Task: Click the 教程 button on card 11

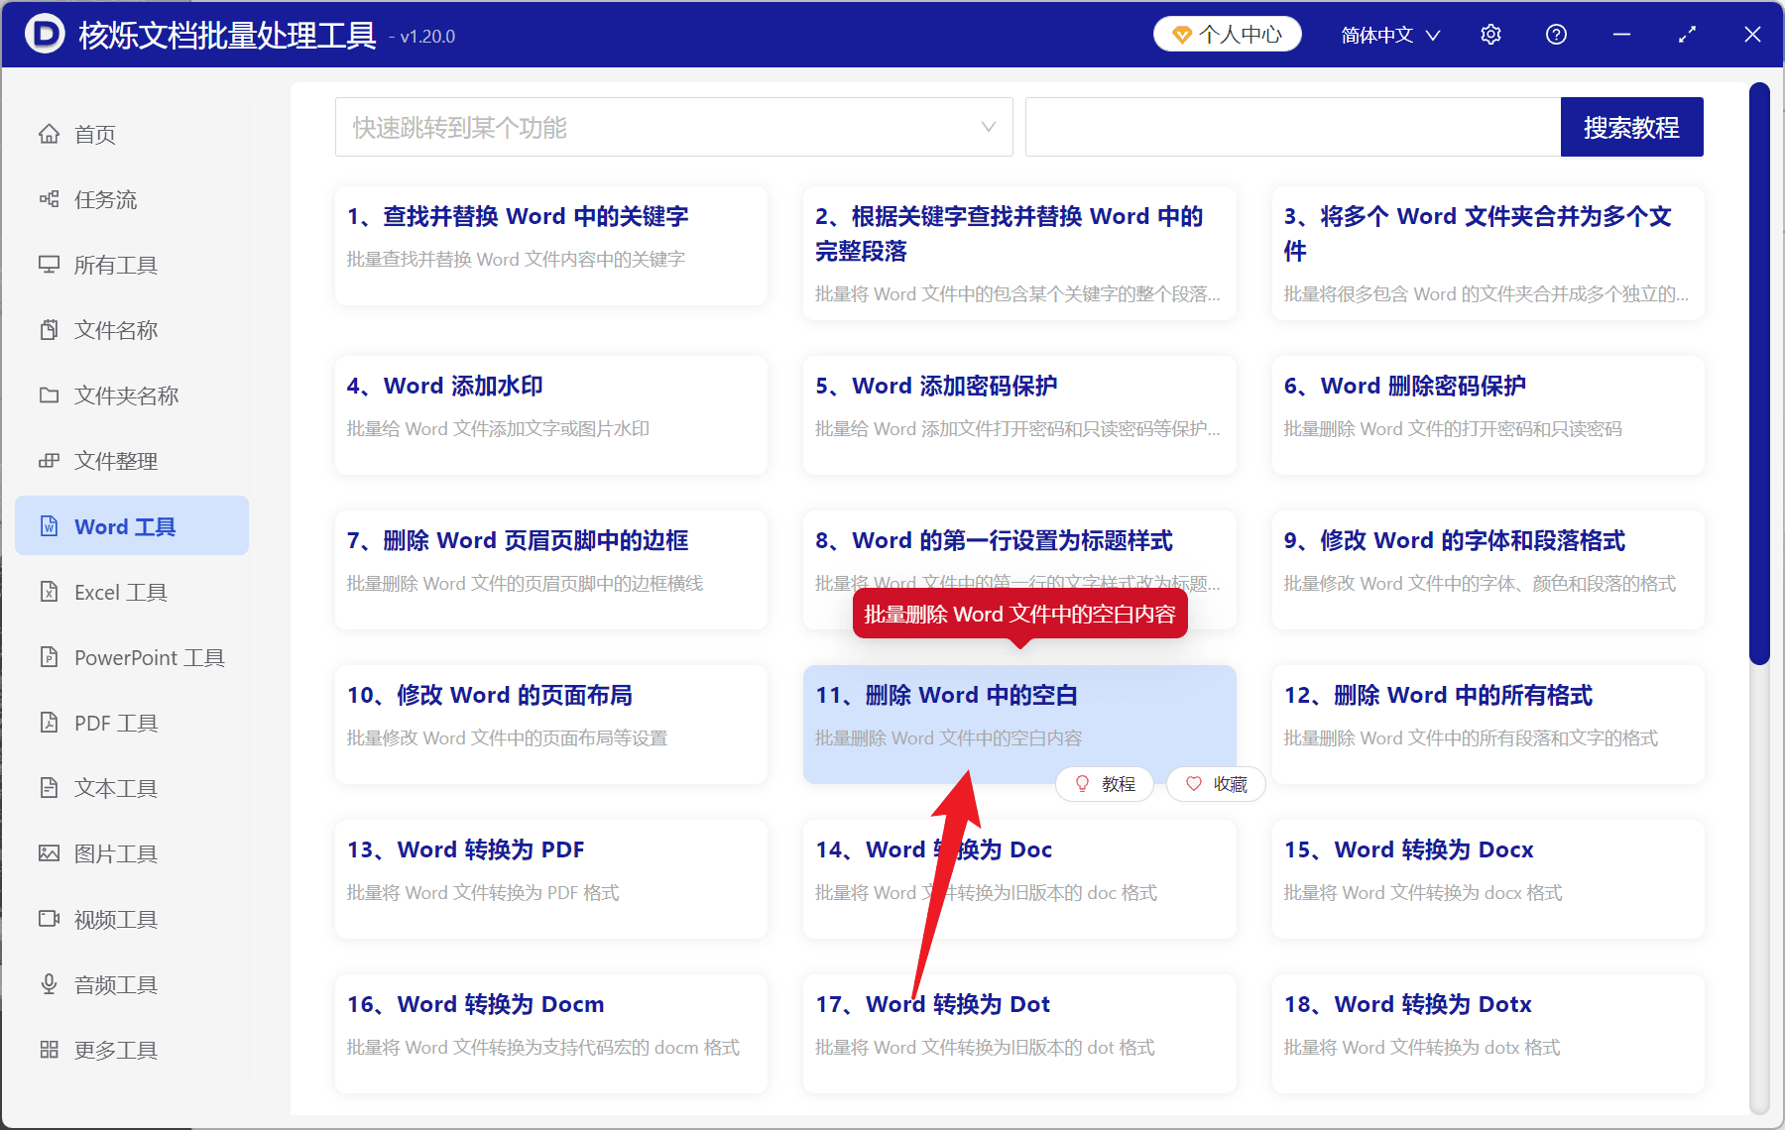Action: point(1105,784)
